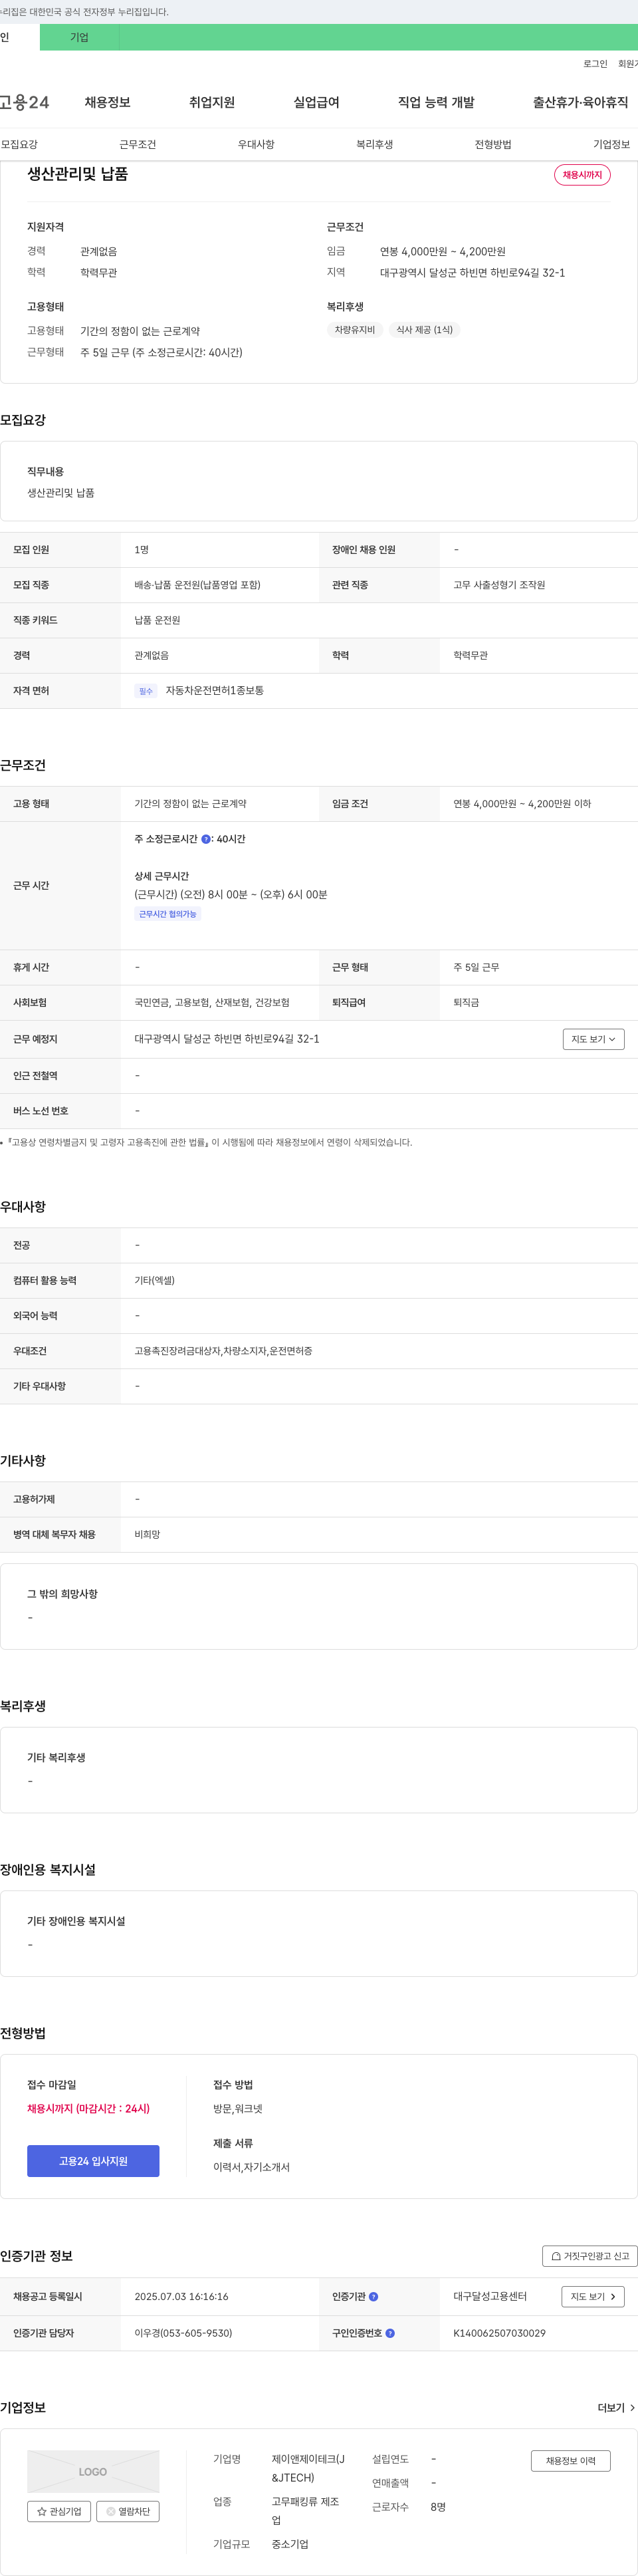The width and height of the screenshot is (638, 2576).
Task: Jump to 복리후생 section tab
Action: pos(375,144)
